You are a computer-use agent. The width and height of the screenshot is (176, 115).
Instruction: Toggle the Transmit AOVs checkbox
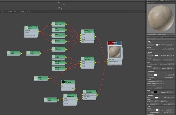pos(148,86)
